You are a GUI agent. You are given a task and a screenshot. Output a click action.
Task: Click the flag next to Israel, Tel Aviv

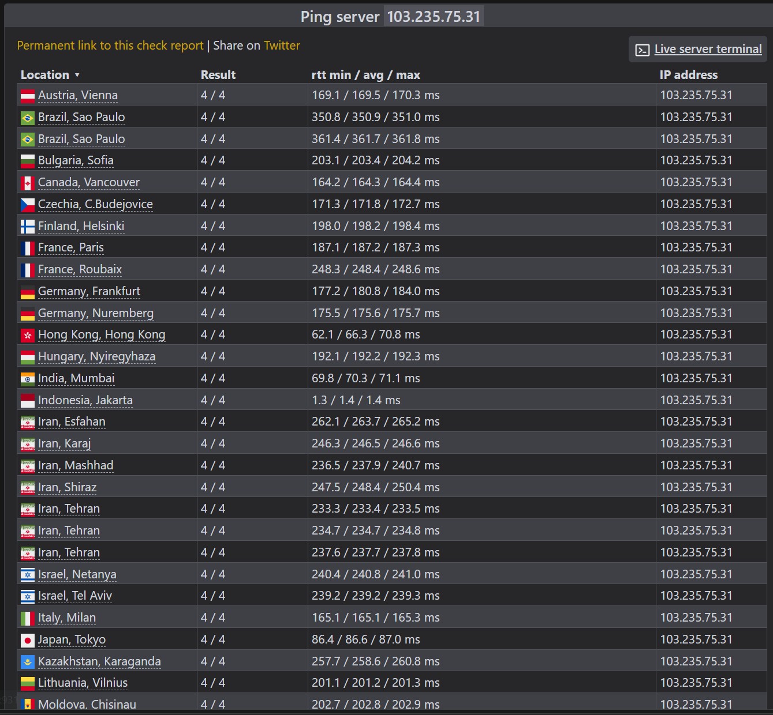click(28, 596)
